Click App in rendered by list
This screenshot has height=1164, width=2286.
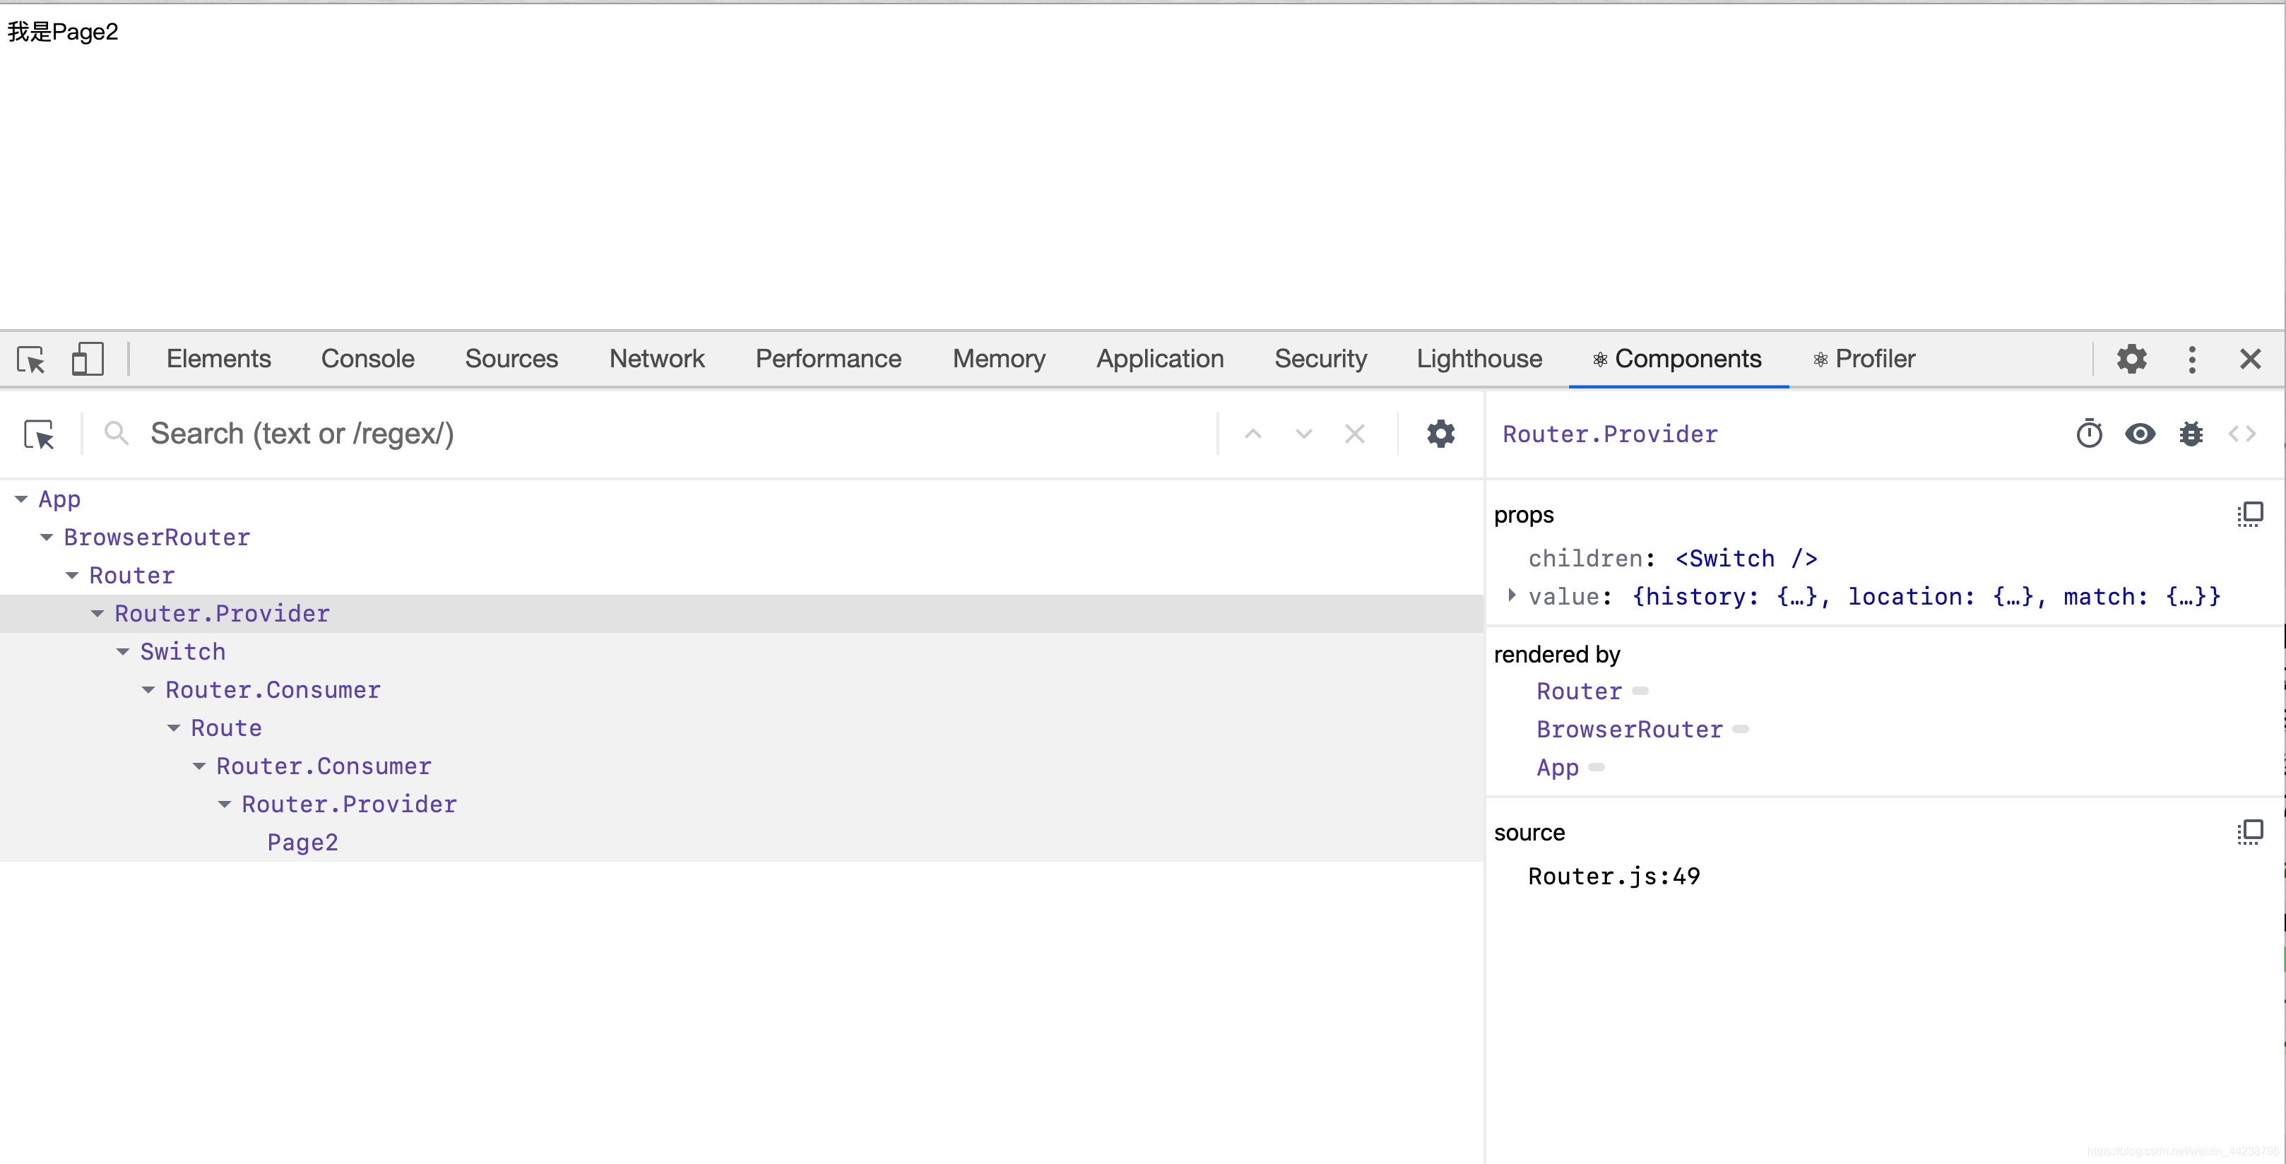pyautogui.click(x=1558, y=768)
